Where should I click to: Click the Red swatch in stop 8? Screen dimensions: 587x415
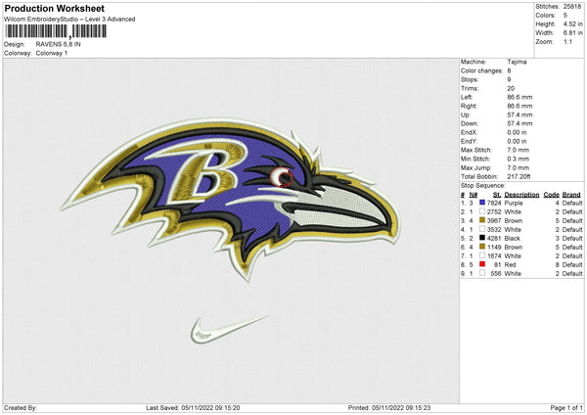click(482, 264)
